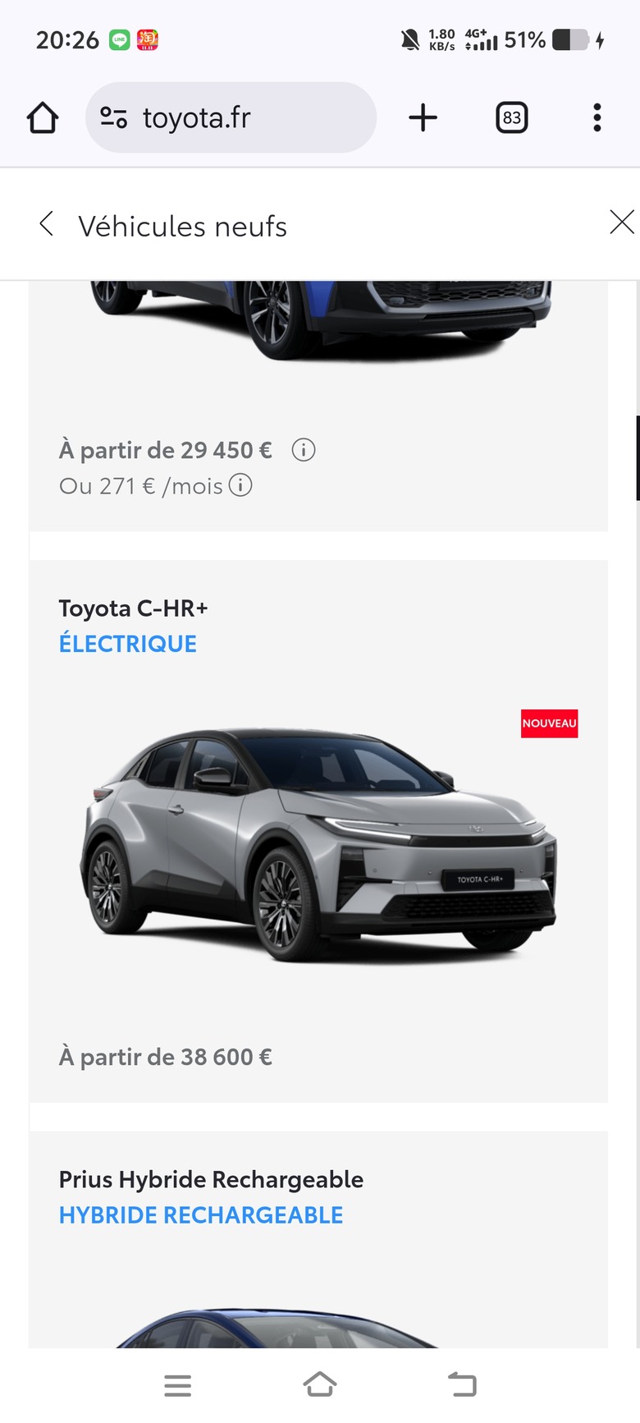Screen dimensions: 640x1423
Task: Select the ÉLECTRIQUE label under C-HR+
Action: (x=128, y=644)
